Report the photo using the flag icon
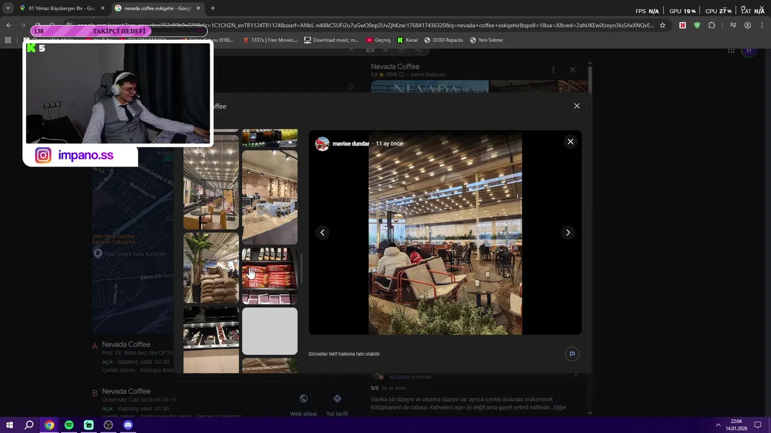 click(572, 354)
